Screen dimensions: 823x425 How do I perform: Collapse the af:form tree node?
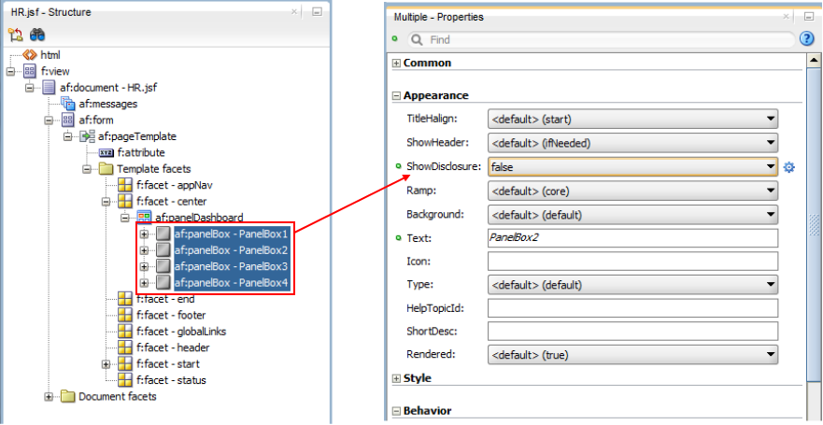[x=49, y=120]
